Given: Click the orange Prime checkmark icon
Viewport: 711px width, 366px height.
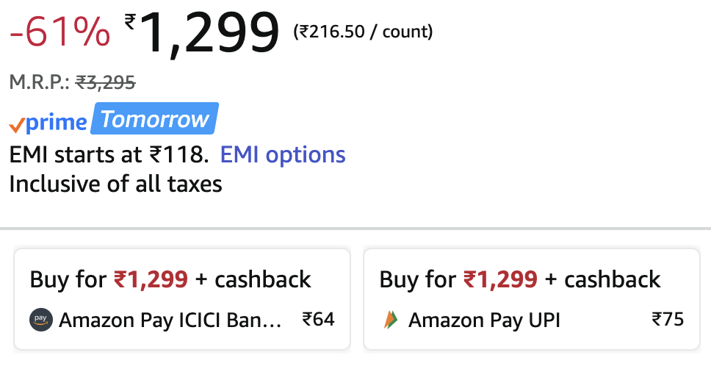Looking at the screenshot, I should [16, 125].
